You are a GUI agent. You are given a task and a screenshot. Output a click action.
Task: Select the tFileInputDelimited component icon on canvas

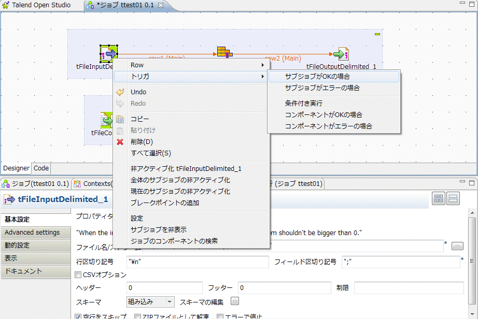pyautogui.click(x=109, y=54)
